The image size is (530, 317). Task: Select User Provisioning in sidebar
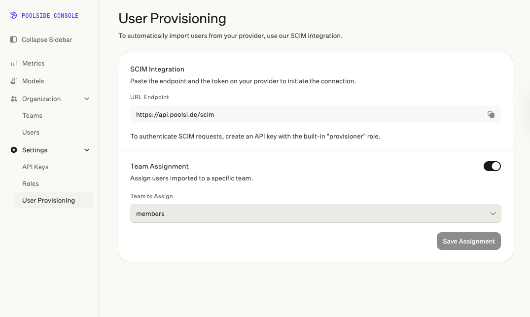pos(54,201)
